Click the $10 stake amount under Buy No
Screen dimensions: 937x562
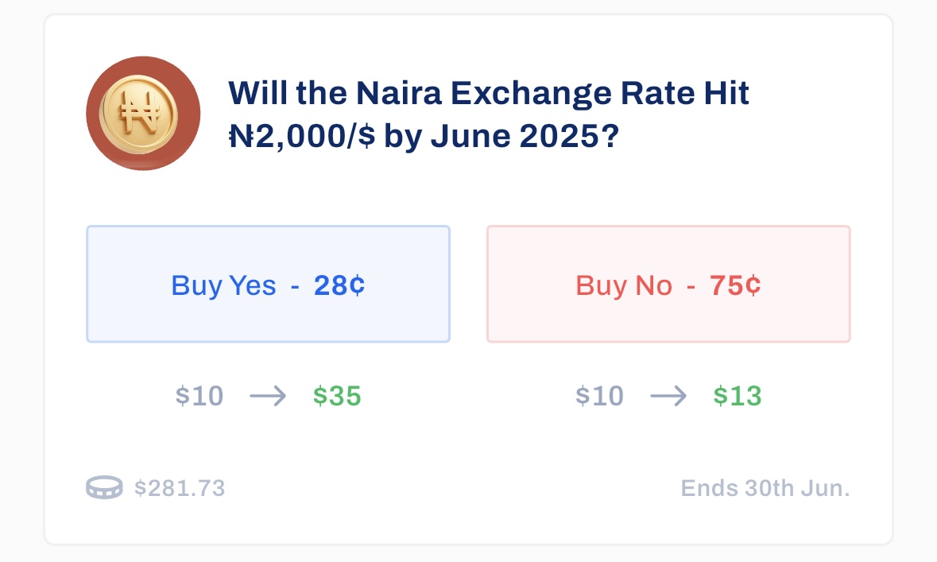pos(598,397)
